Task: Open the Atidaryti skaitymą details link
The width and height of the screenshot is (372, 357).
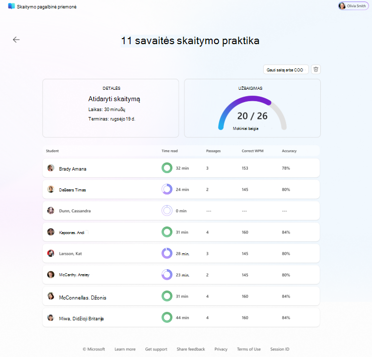Action: [x=114, y=99]
